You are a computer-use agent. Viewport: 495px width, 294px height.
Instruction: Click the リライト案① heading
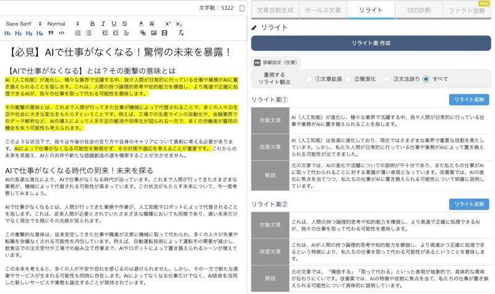[x=270, y=99]
